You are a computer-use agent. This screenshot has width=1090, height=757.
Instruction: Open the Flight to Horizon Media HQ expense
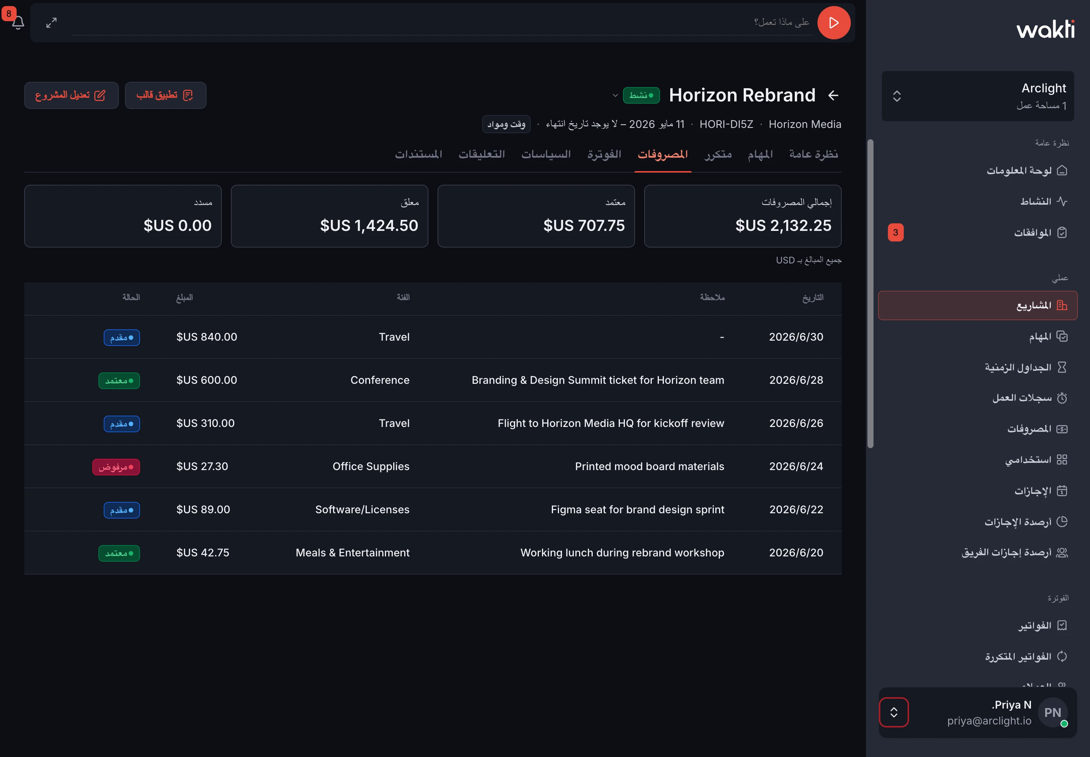point(433,424)
